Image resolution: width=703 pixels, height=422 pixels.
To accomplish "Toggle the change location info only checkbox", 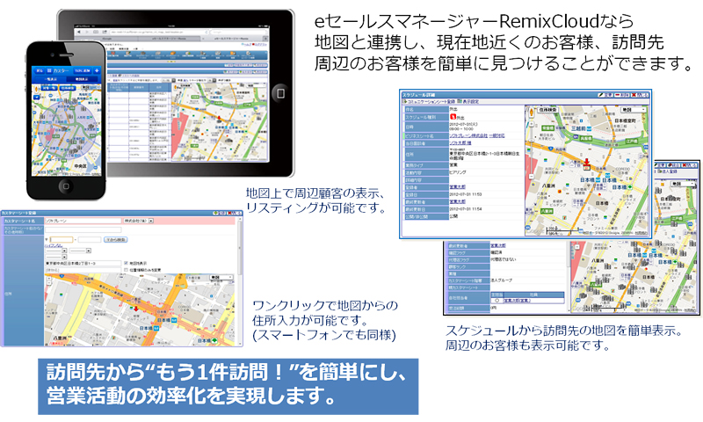I will click(126, 270).
